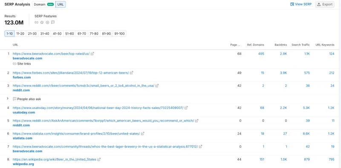Open View SERP link
341x168 pixels.
coord(301,4)
